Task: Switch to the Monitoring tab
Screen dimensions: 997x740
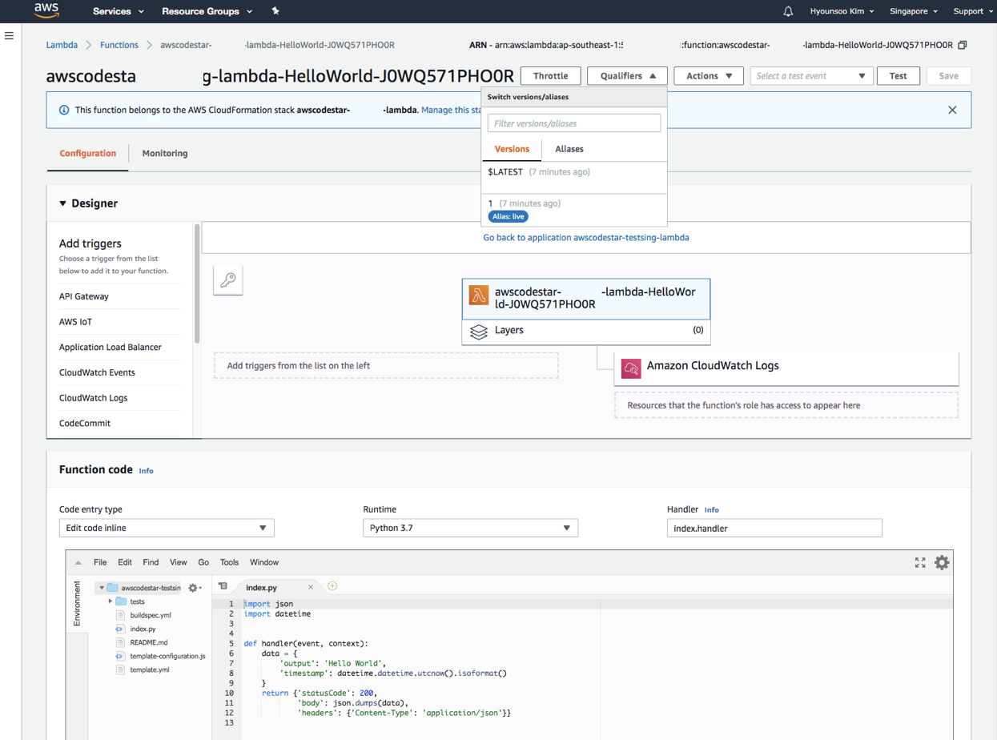Action: tap(165, 153)
